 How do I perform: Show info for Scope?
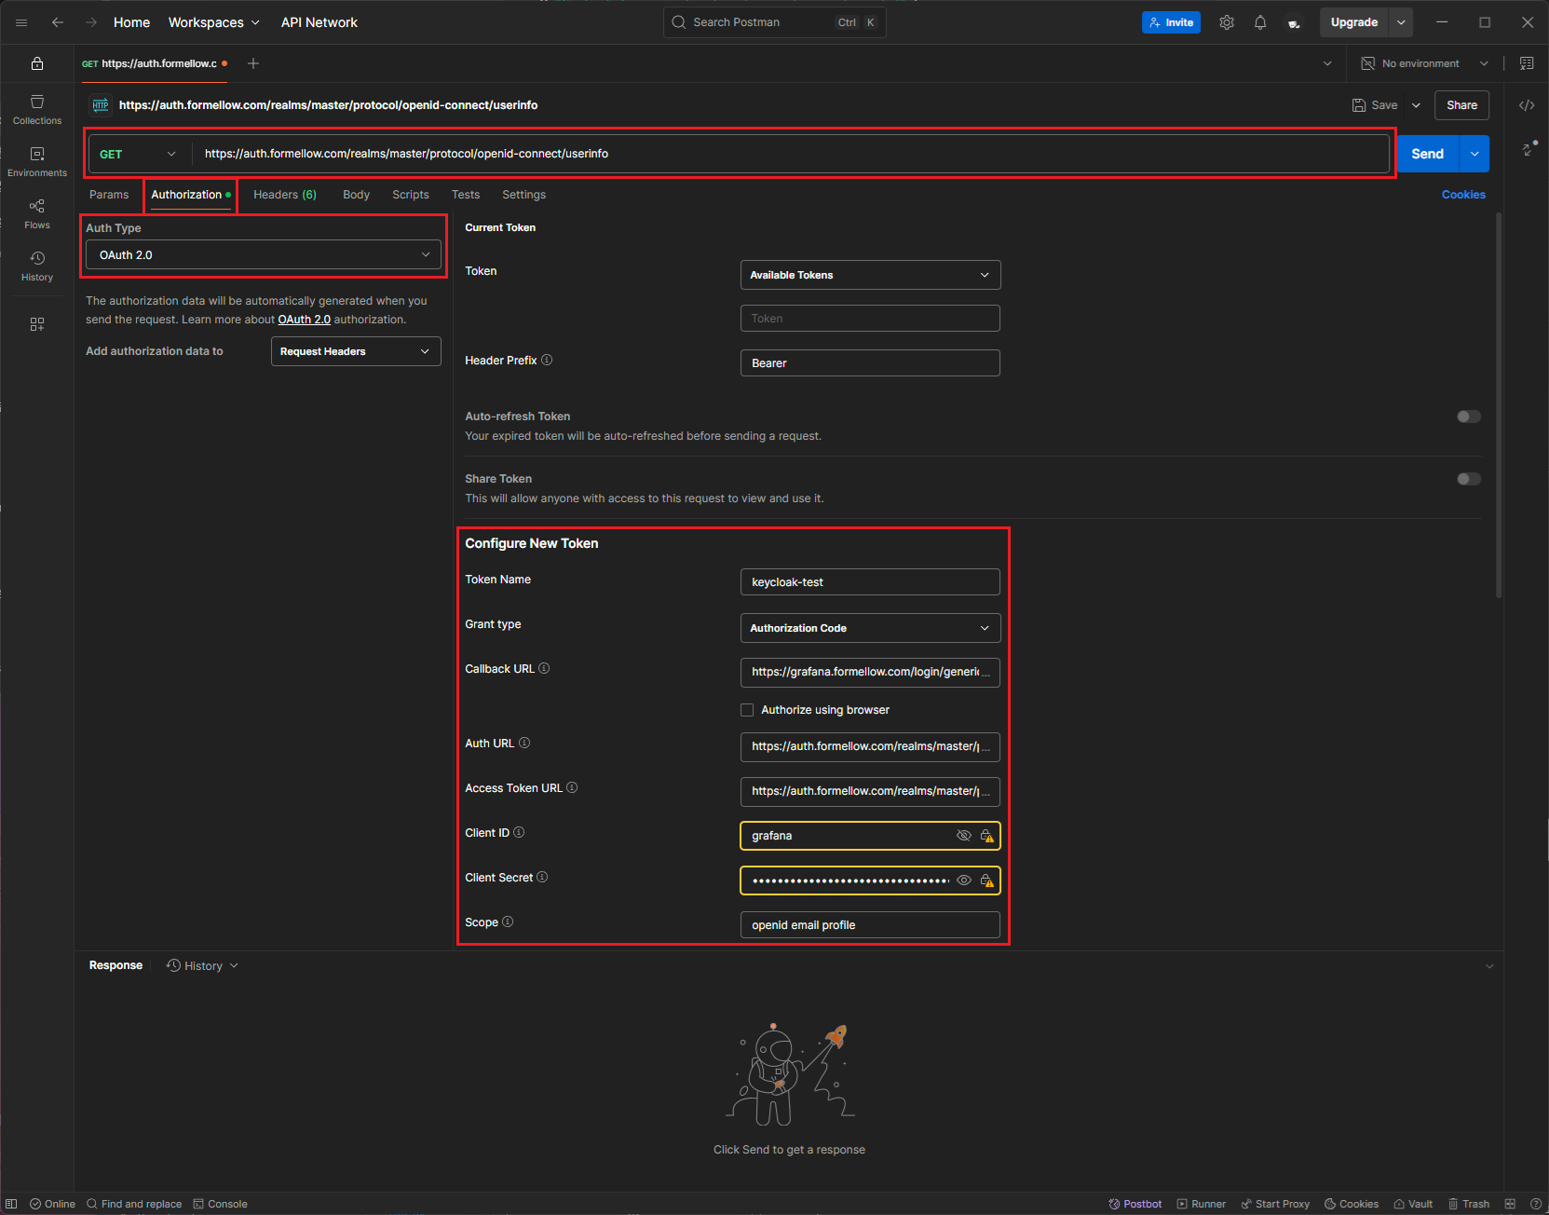tap(508, 921)
